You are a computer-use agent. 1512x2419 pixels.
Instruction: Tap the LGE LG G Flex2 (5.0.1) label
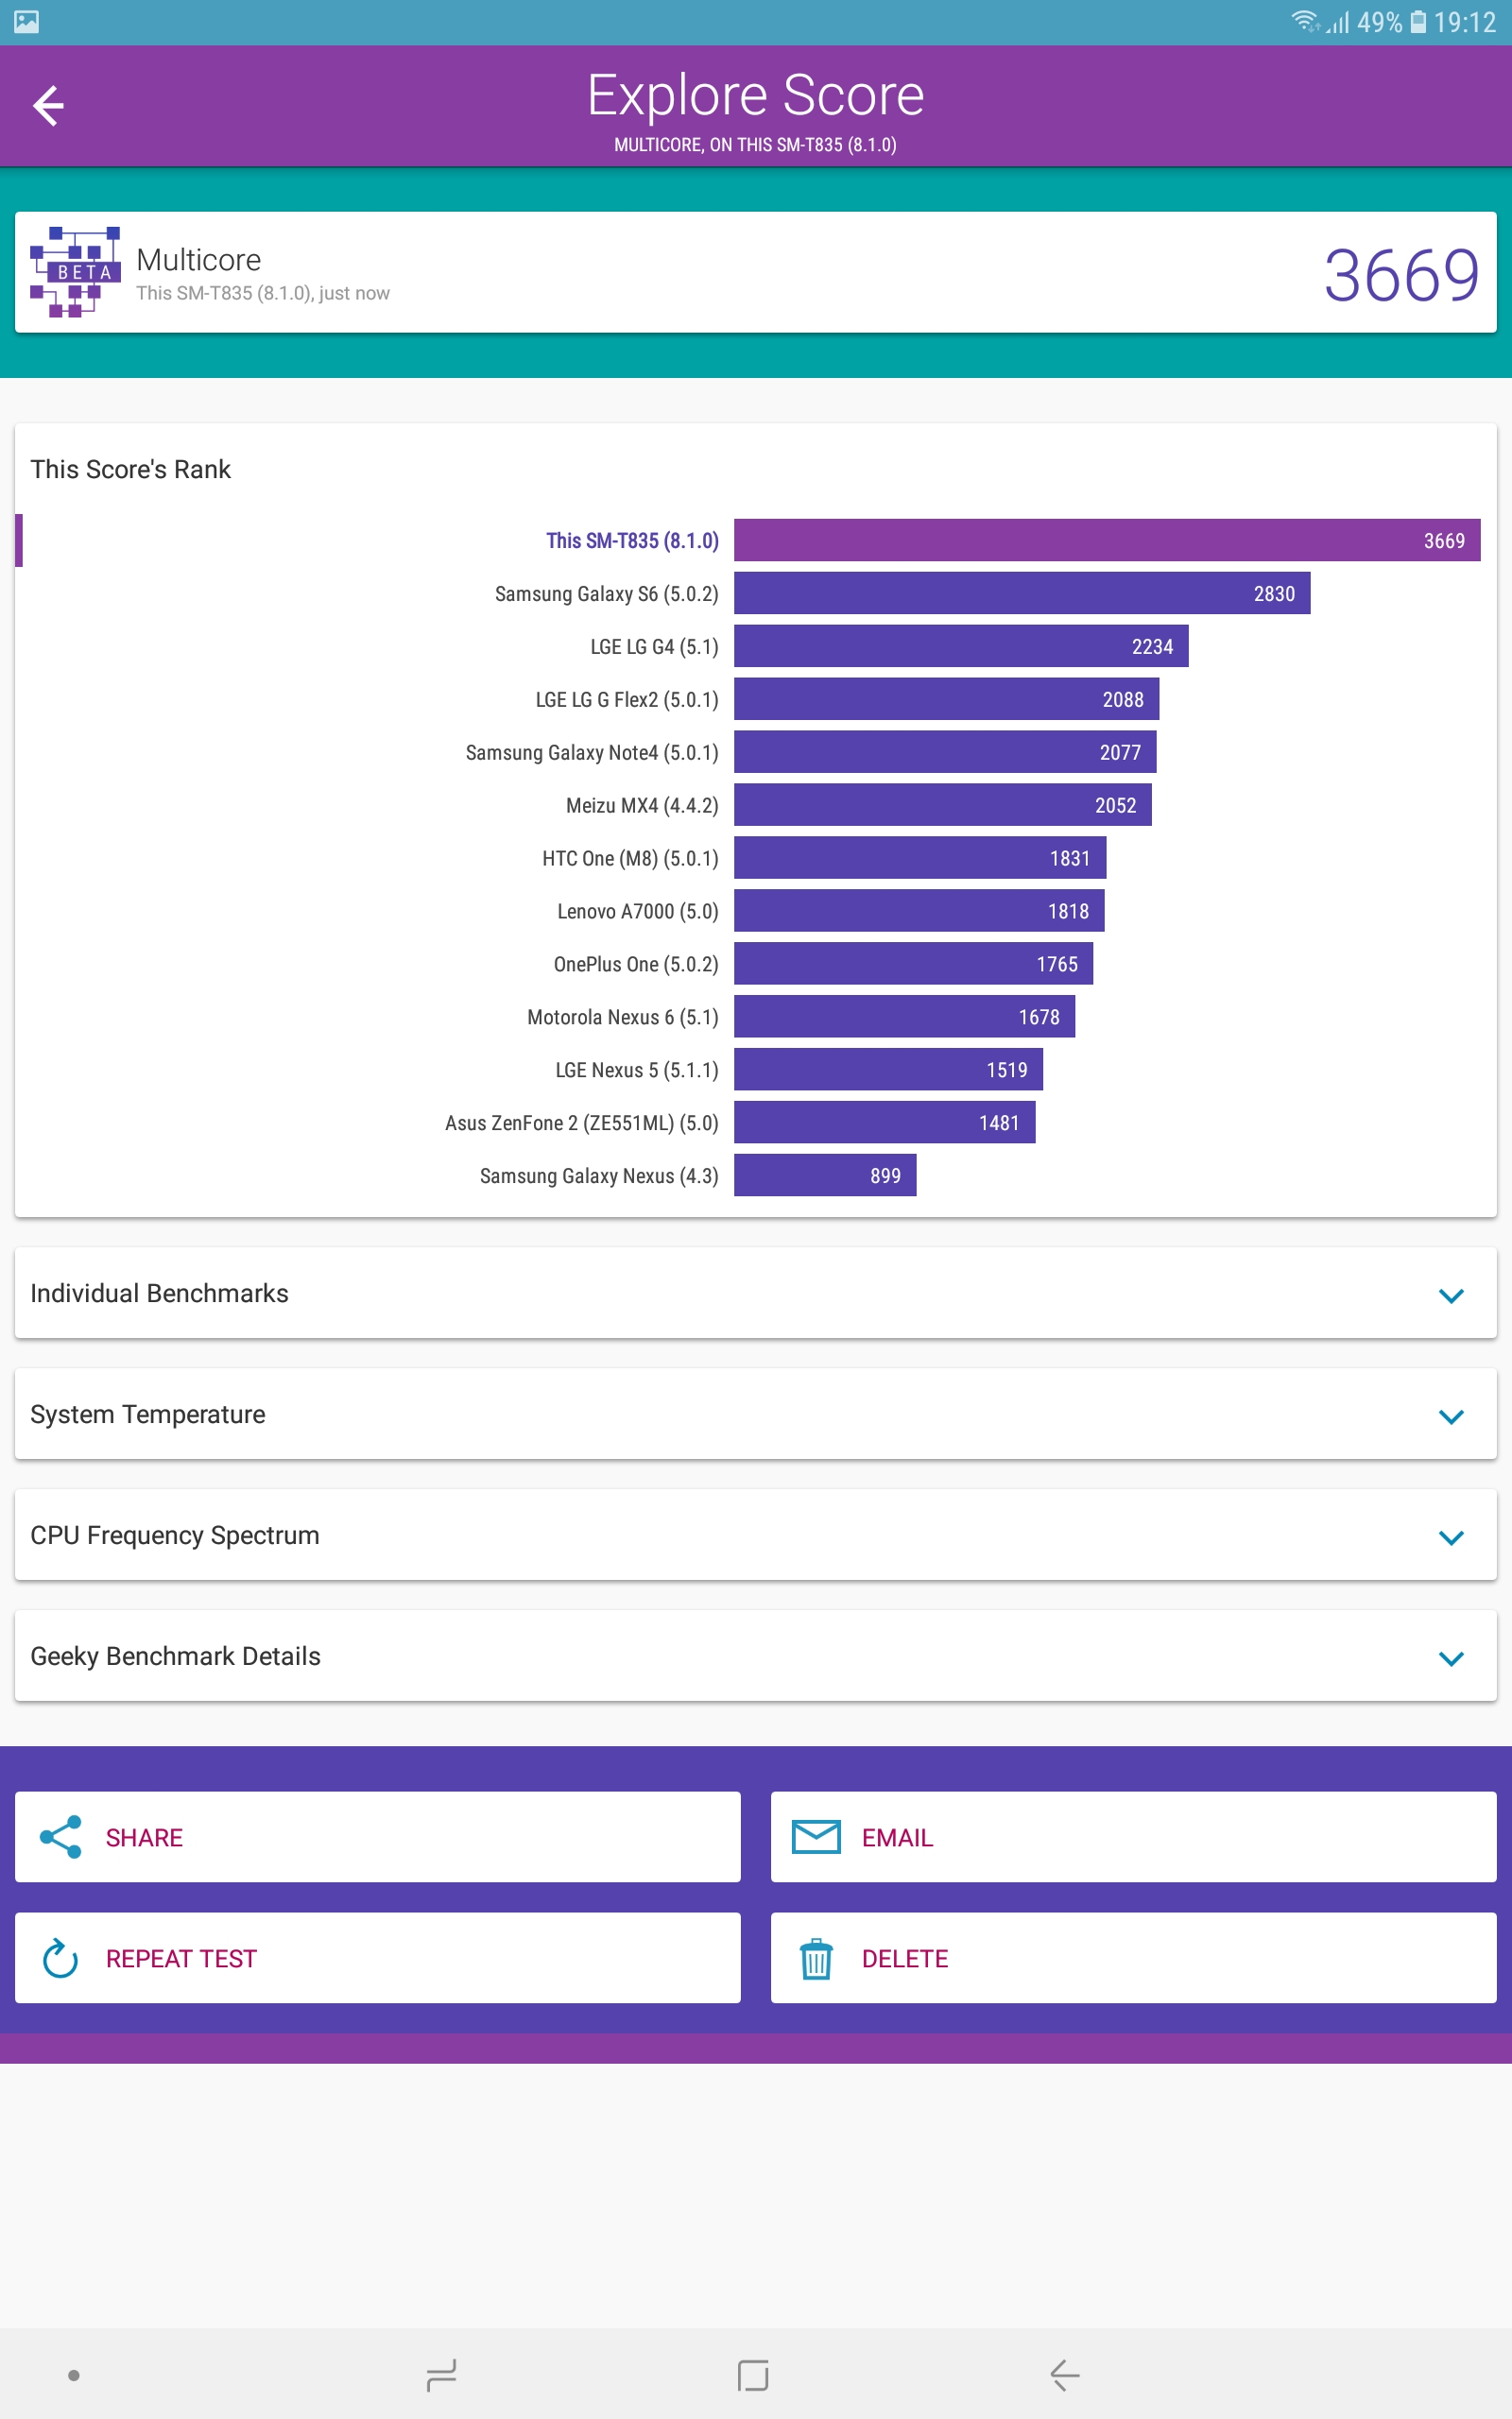click(627, 699)
